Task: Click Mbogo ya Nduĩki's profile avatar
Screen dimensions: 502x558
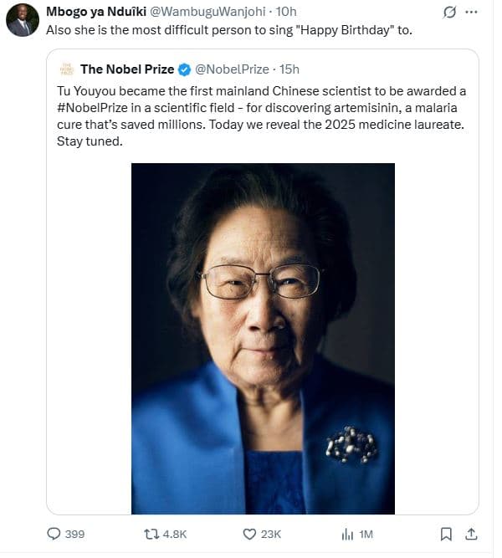Action: pos(22,20)
